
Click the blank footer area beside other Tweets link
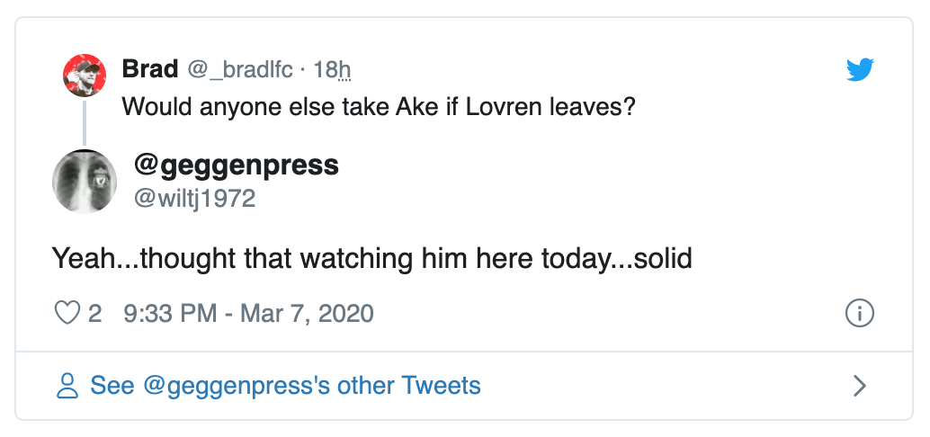(x=666, y=386)
